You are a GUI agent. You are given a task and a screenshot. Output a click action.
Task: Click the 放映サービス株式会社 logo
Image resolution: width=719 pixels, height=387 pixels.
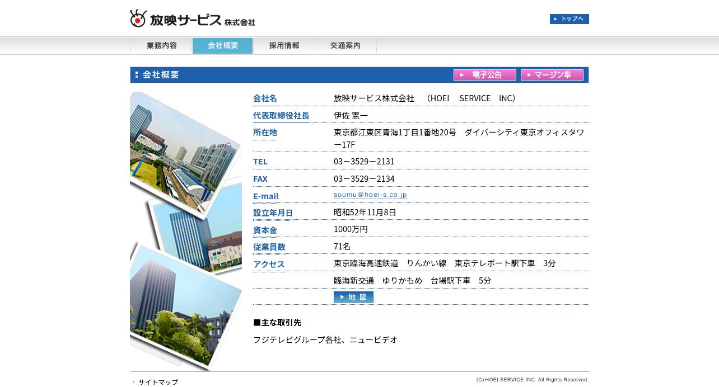coord(193,18)
